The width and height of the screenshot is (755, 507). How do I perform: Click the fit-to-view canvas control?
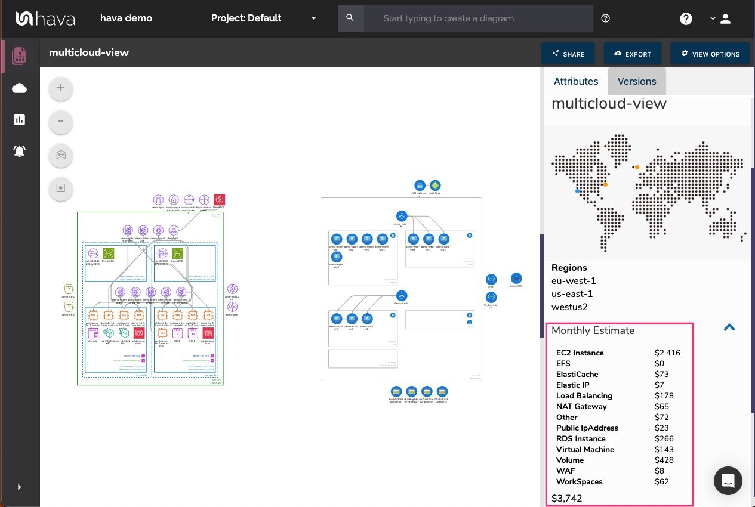(x=60, y=155)
